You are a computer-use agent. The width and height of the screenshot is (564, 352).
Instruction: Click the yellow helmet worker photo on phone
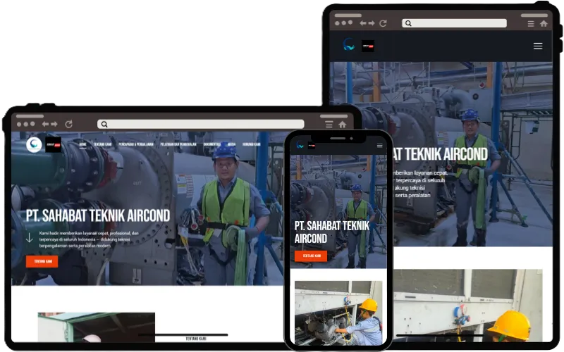[x=338, y=313]
